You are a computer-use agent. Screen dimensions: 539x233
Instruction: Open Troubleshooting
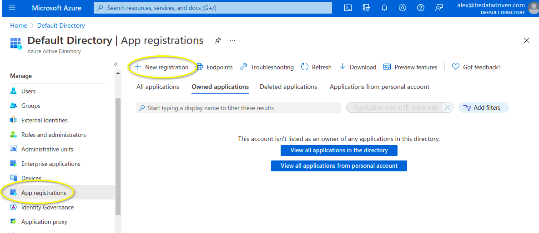click(267, 67)
